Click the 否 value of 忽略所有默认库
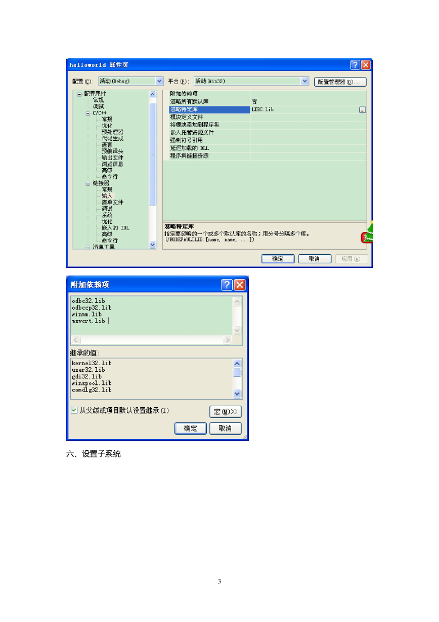 click(308, 102)
